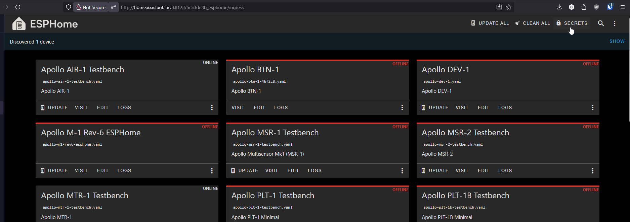Open the Secrets editor
This screenshot has height=222, width=630.
tap(572, 23)
